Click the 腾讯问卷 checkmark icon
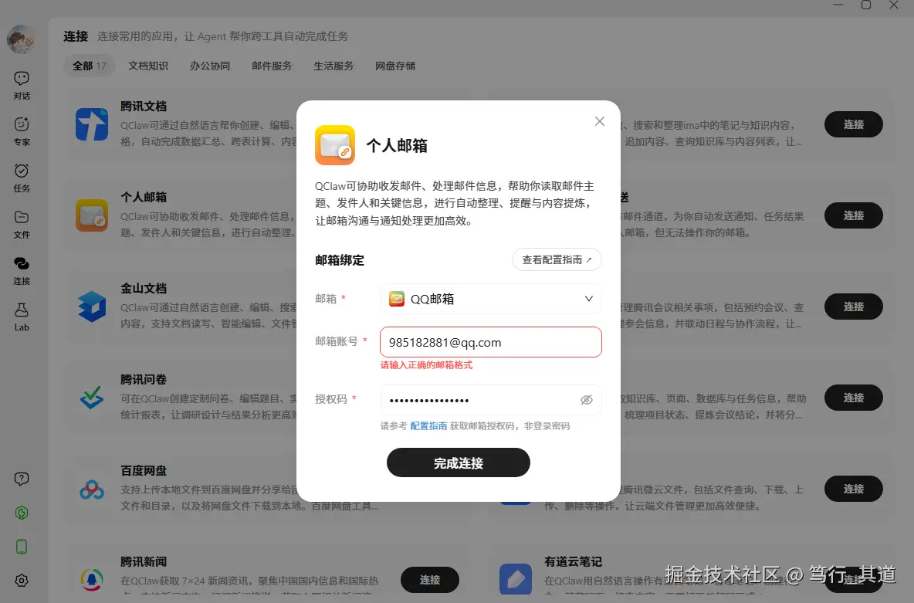The image size is (914, 603). [x=92, y=398]
